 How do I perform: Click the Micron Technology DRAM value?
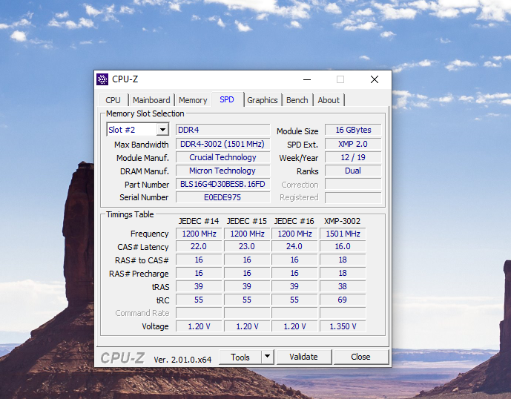tap(223, 171)
